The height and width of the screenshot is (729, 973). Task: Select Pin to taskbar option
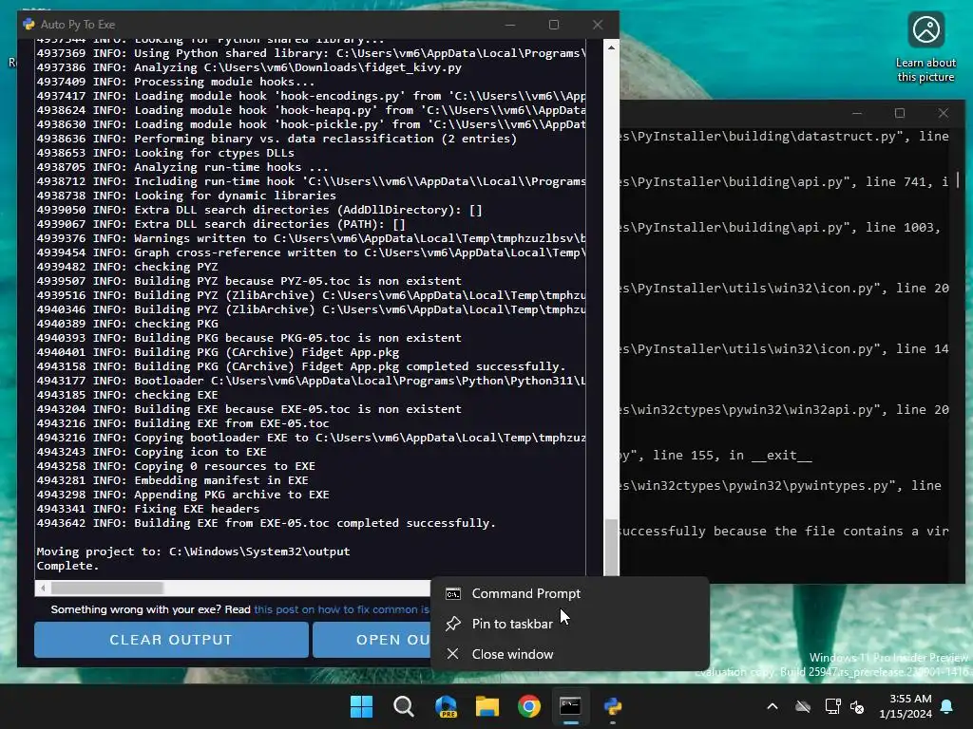pyautogui.click(x=570, y=624)
